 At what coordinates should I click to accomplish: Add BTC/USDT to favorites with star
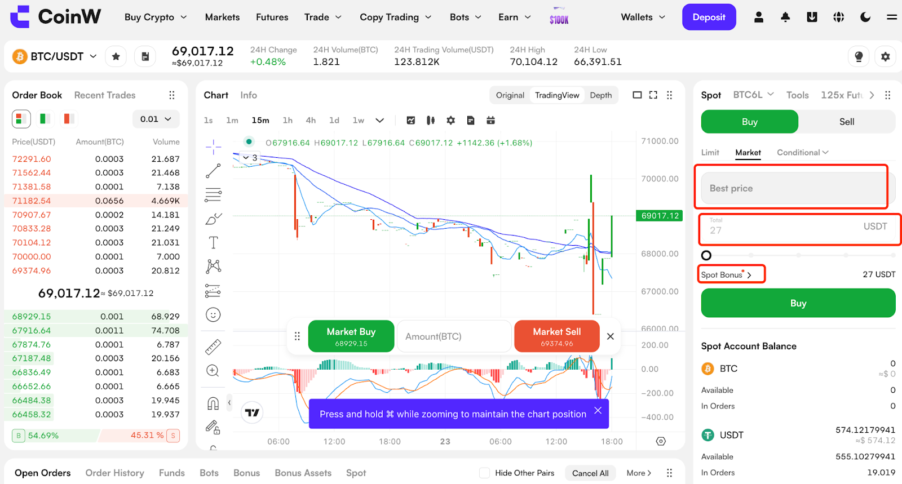click(x=116, y=56)
